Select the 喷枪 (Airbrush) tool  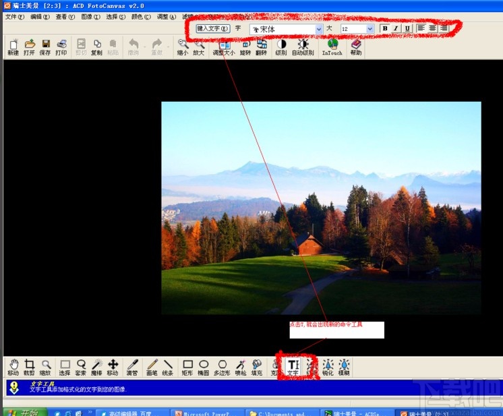[241, 367]
